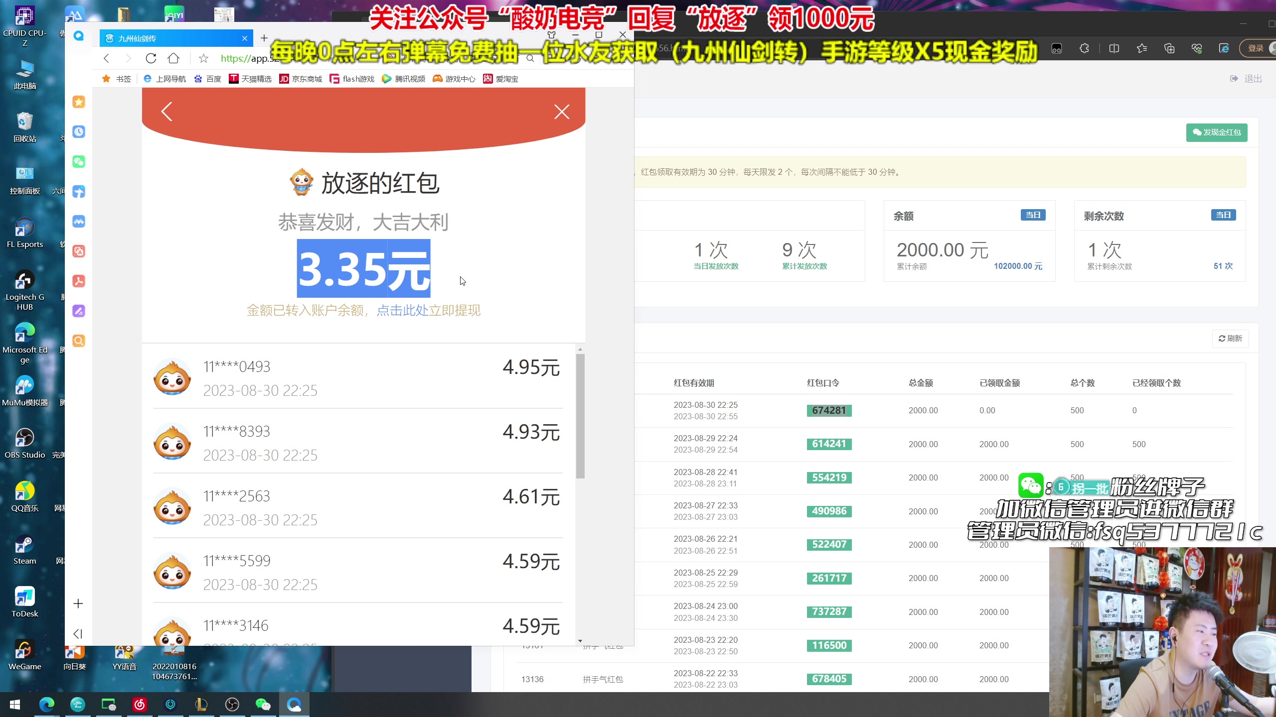Open the search magnifier icon in sidebar
The image size is (1276, 717).
[x=78, y=341]
